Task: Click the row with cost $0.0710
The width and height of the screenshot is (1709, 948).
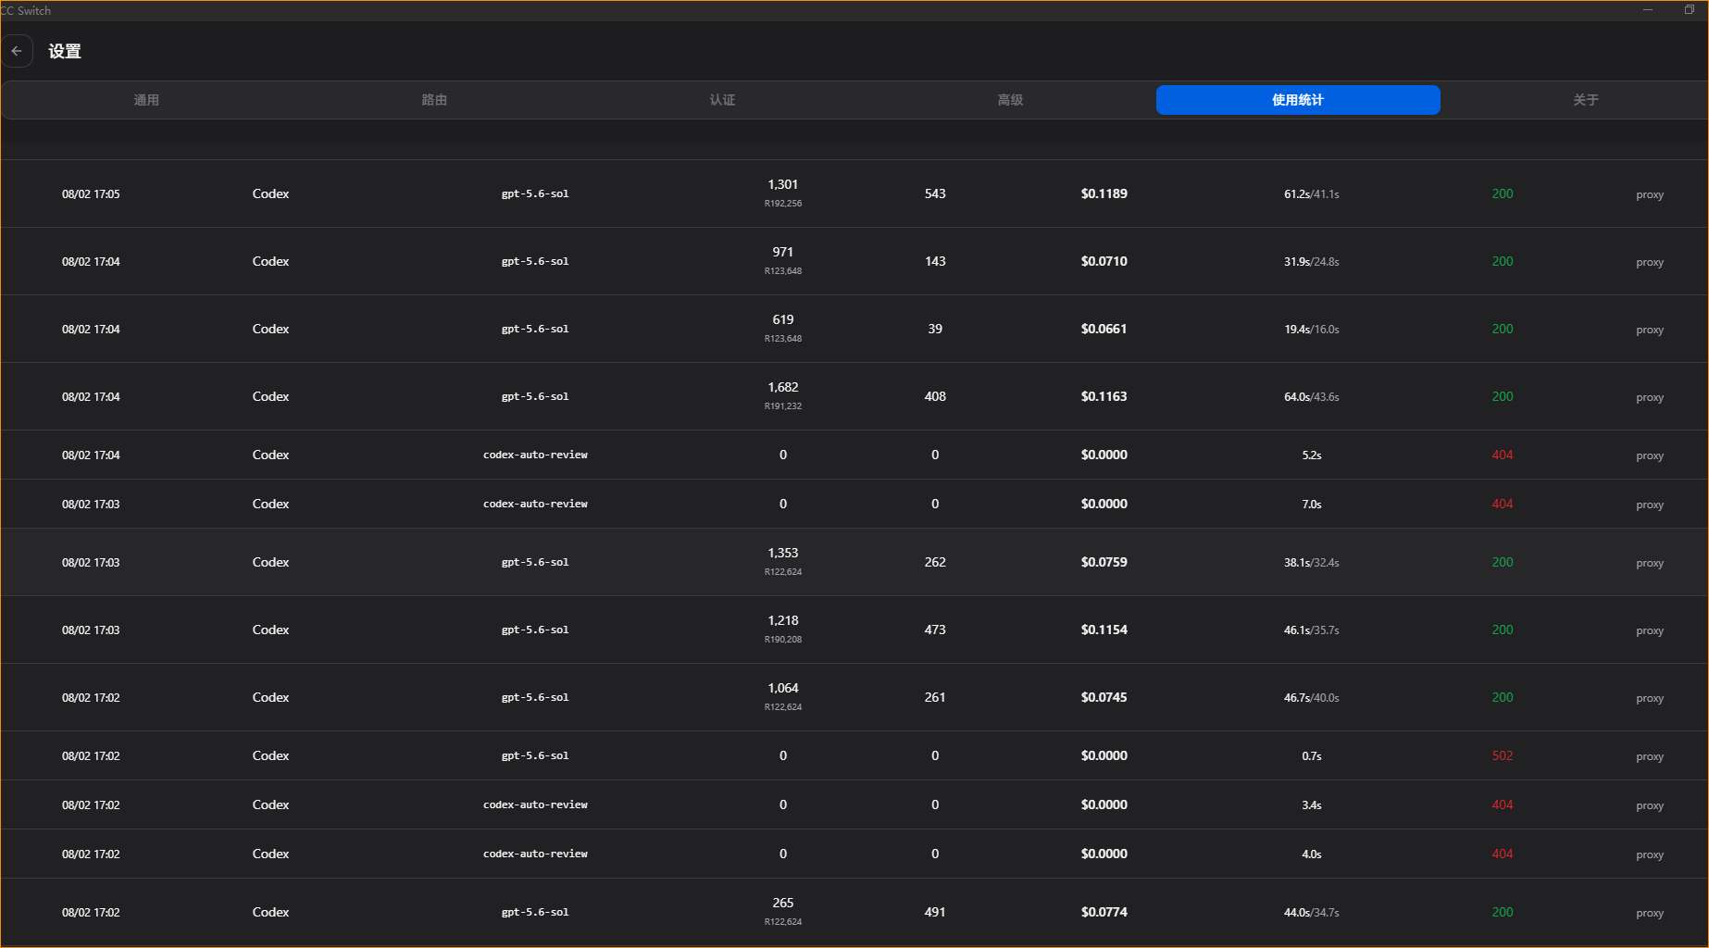Action: coord(854,261)
